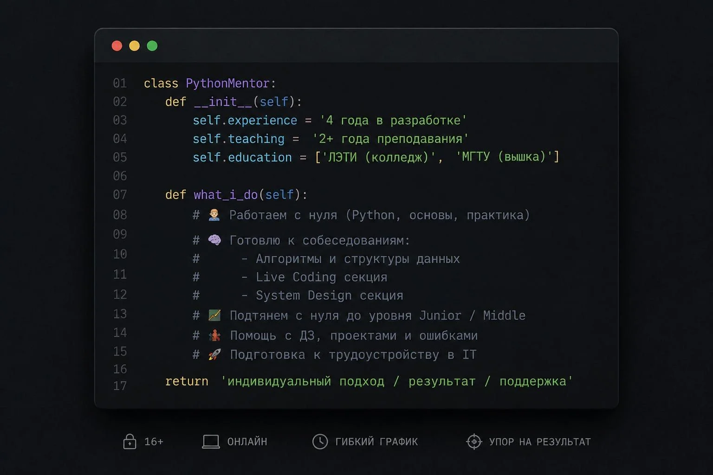Click the brain emoji before Готовлю к собеседованиям
Screen dimensions: 713x475
point(214,240)
